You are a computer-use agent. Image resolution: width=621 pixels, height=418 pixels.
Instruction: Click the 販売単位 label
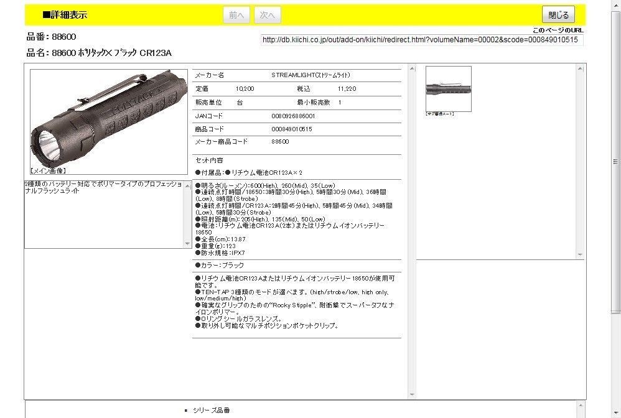point(208,102)
